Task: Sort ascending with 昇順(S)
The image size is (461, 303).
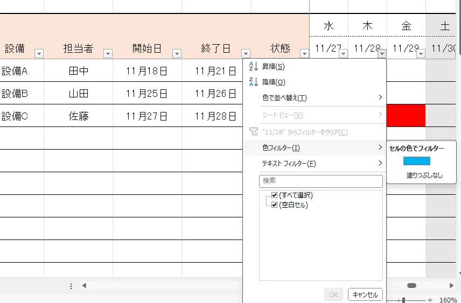Action: pyautogui.click(x=315, y=67)
